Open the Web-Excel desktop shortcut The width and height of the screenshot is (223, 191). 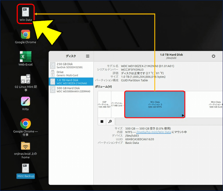click(25, 56)
